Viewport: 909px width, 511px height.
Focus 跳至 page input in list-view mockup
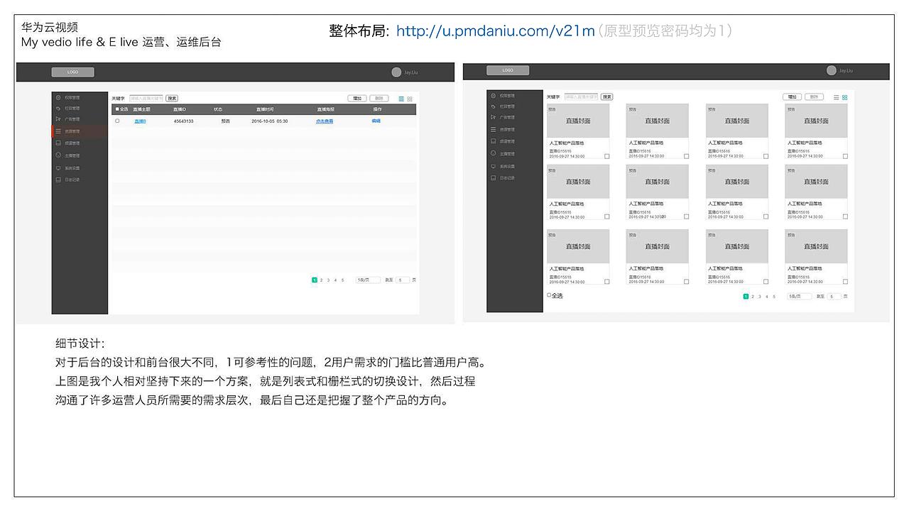pos(403,280)
